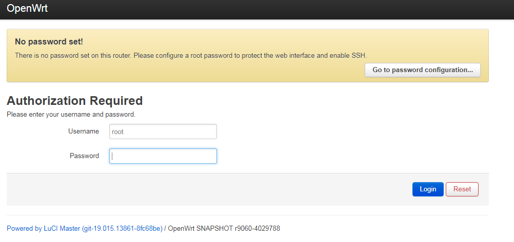The width and height of the screenshot is (514, 242).
Task: Click the git-19.015.13861 revision in footer link
Action: coord(122,229)
